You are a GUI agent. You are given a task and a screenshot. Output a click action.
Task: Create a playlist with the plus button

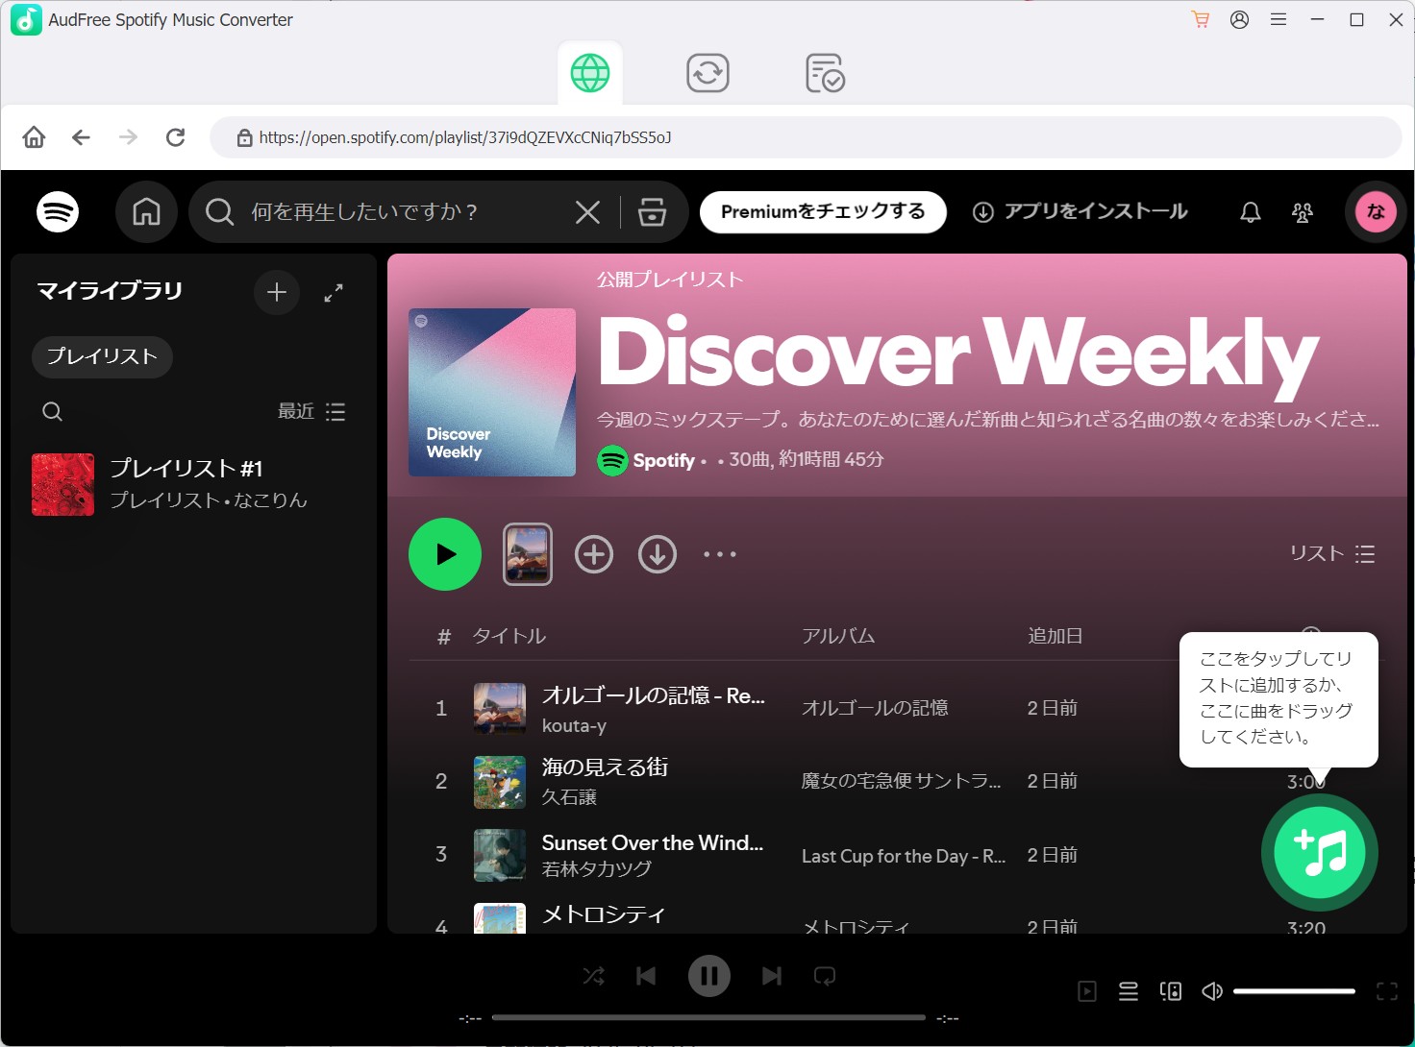pyautogui.click(x=277, y=292)
